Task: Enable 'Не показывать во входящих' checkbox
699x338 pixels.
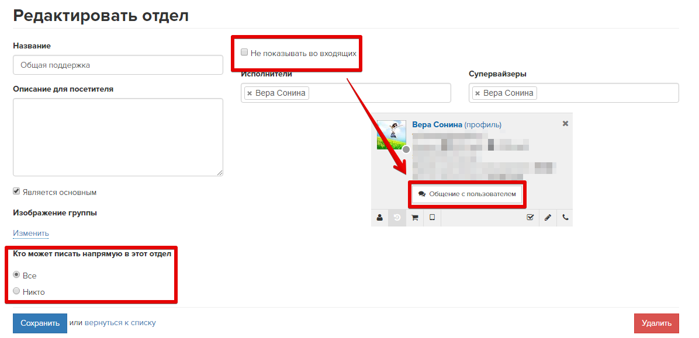Action: click(245, 52)
